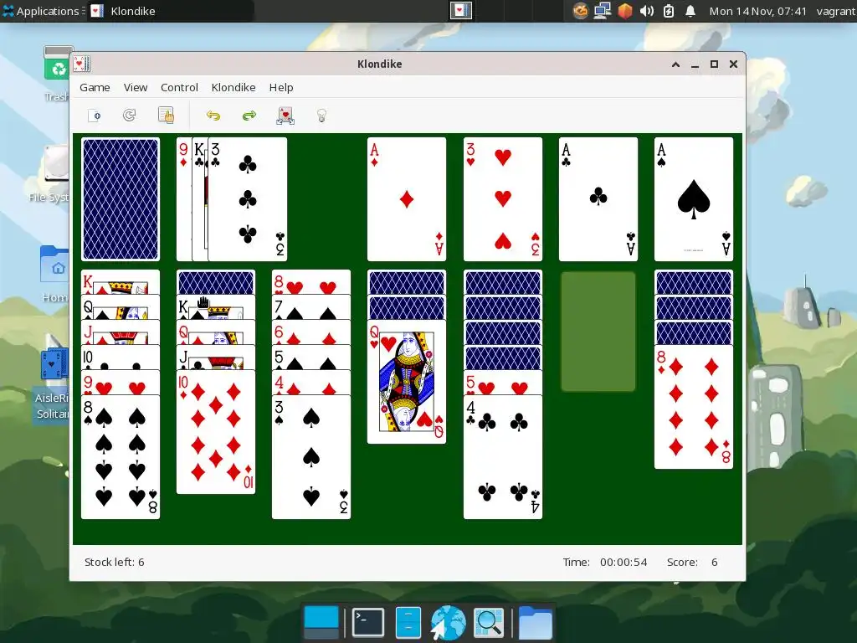Select the 10 of diamonds card

coord(216,432)
